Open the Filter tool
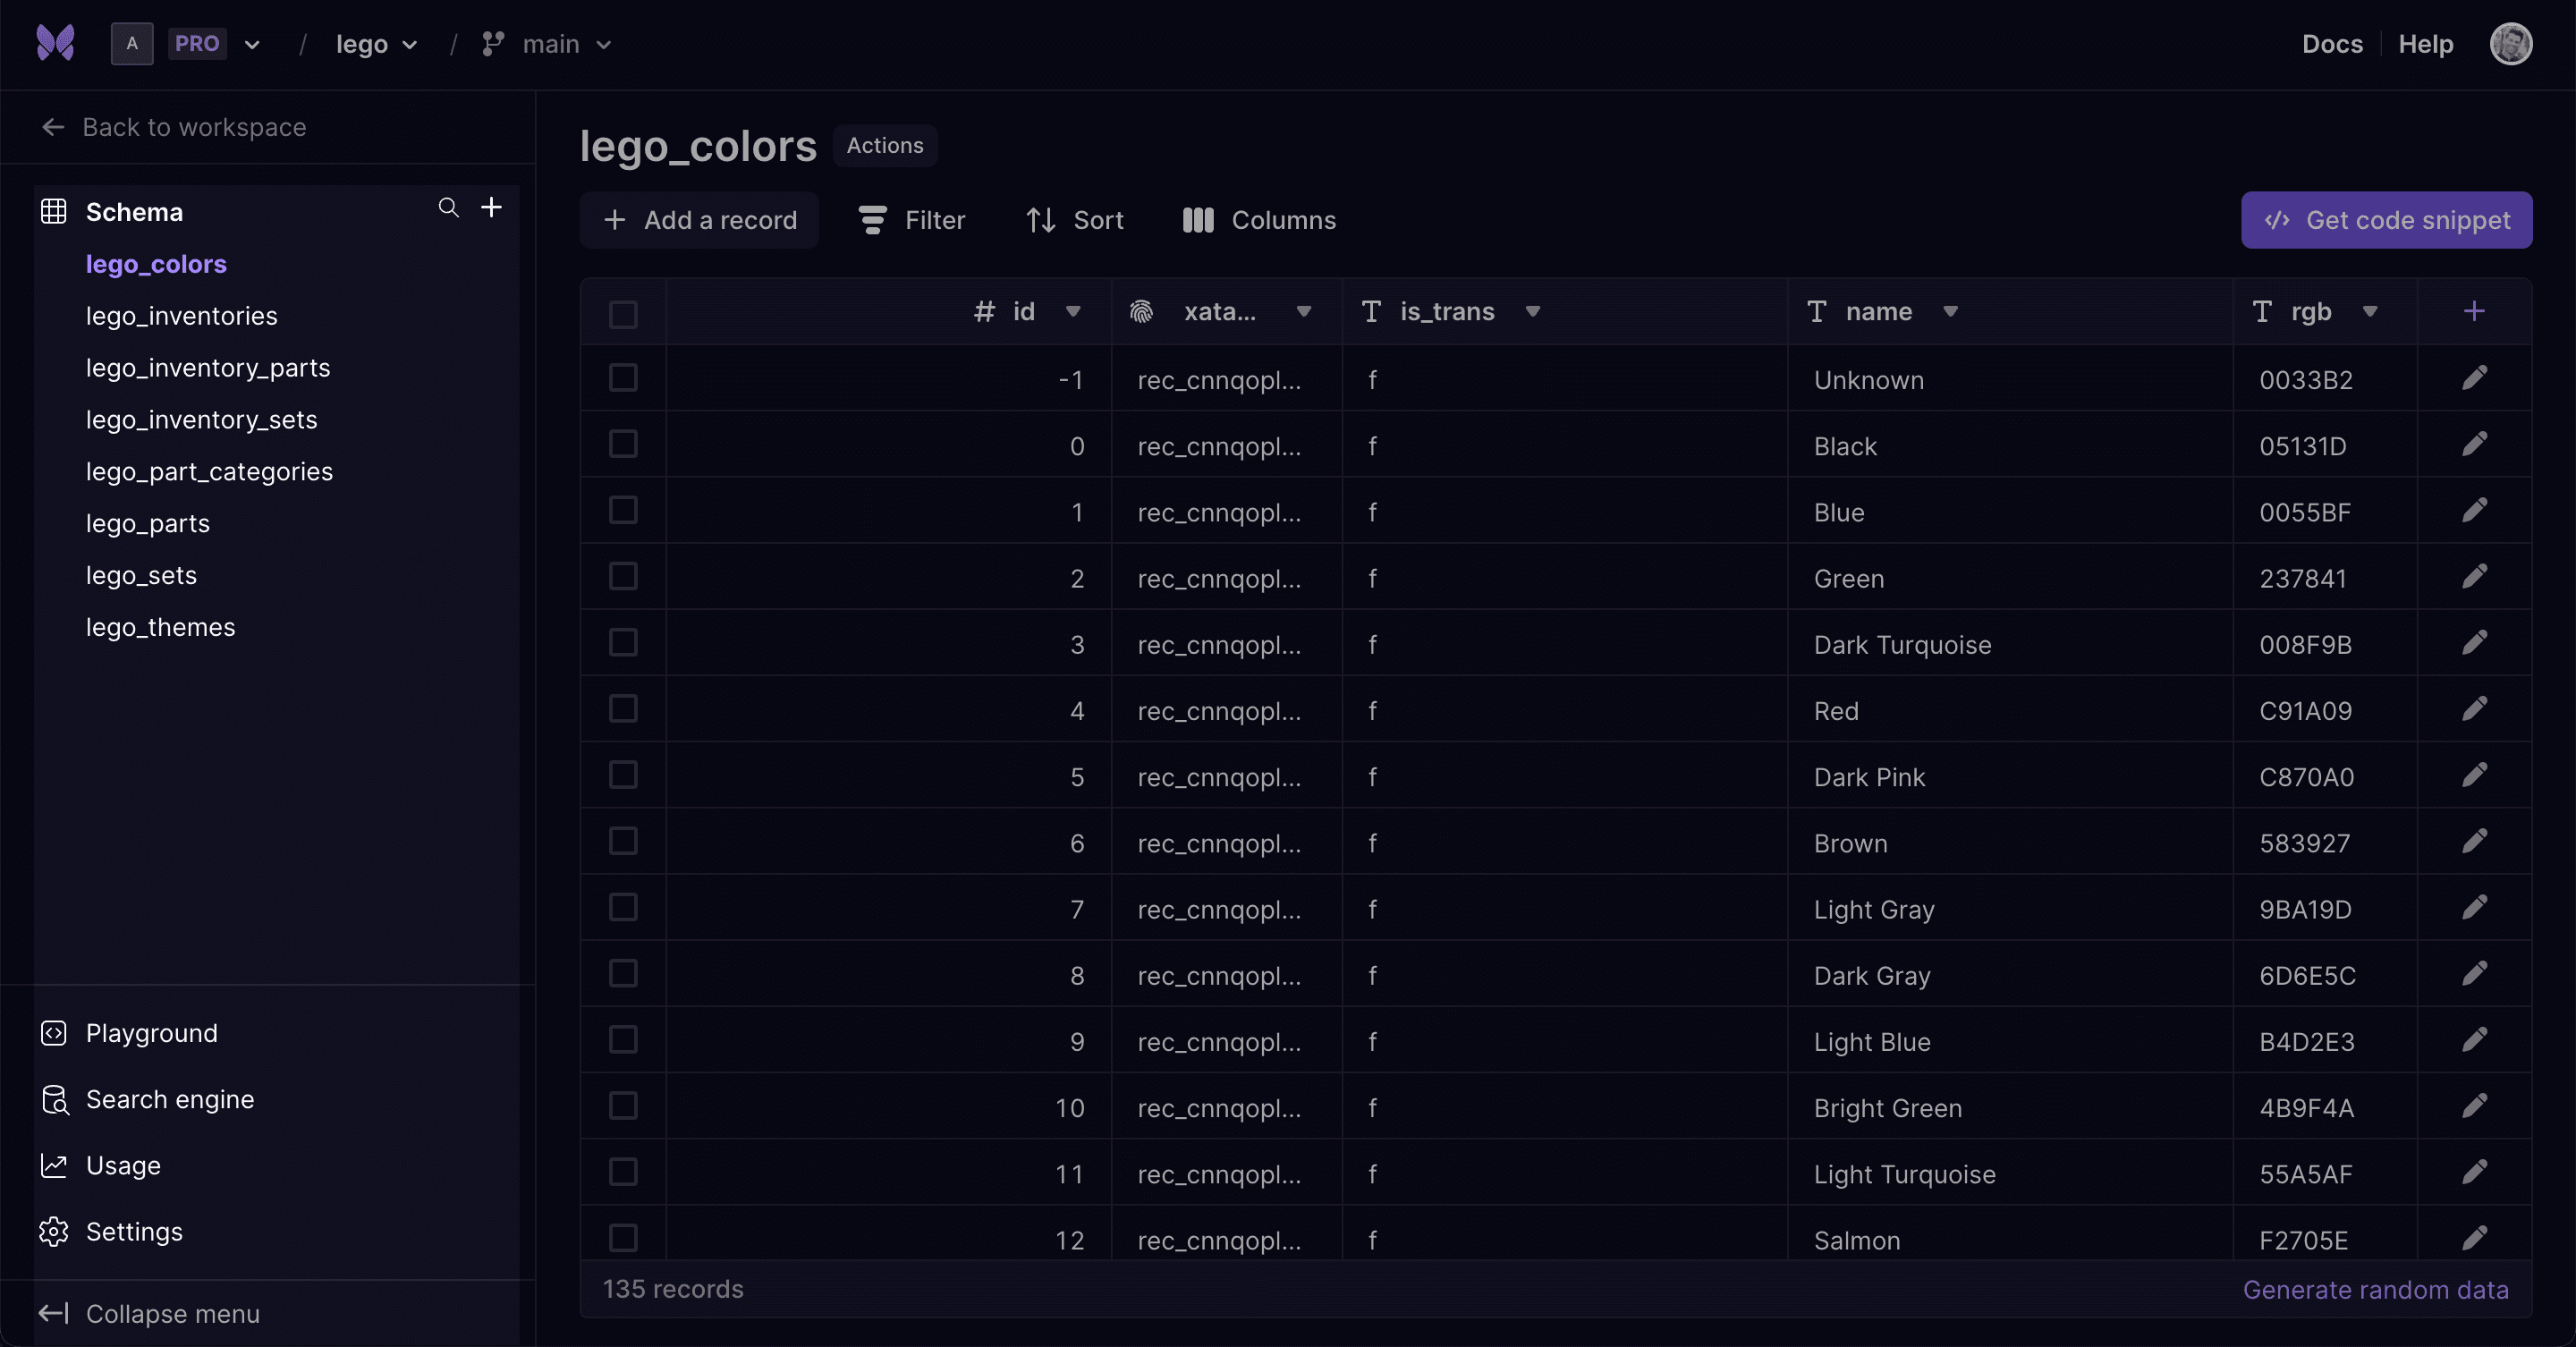 click(912, 220)
